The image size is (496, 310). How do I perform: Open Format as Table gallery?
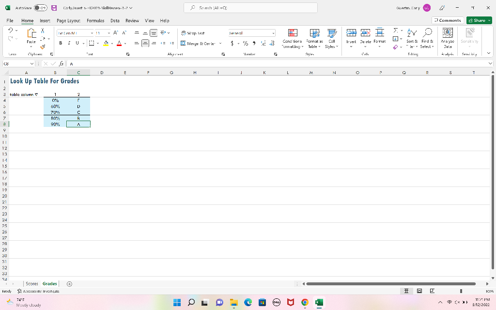[314, 38]
